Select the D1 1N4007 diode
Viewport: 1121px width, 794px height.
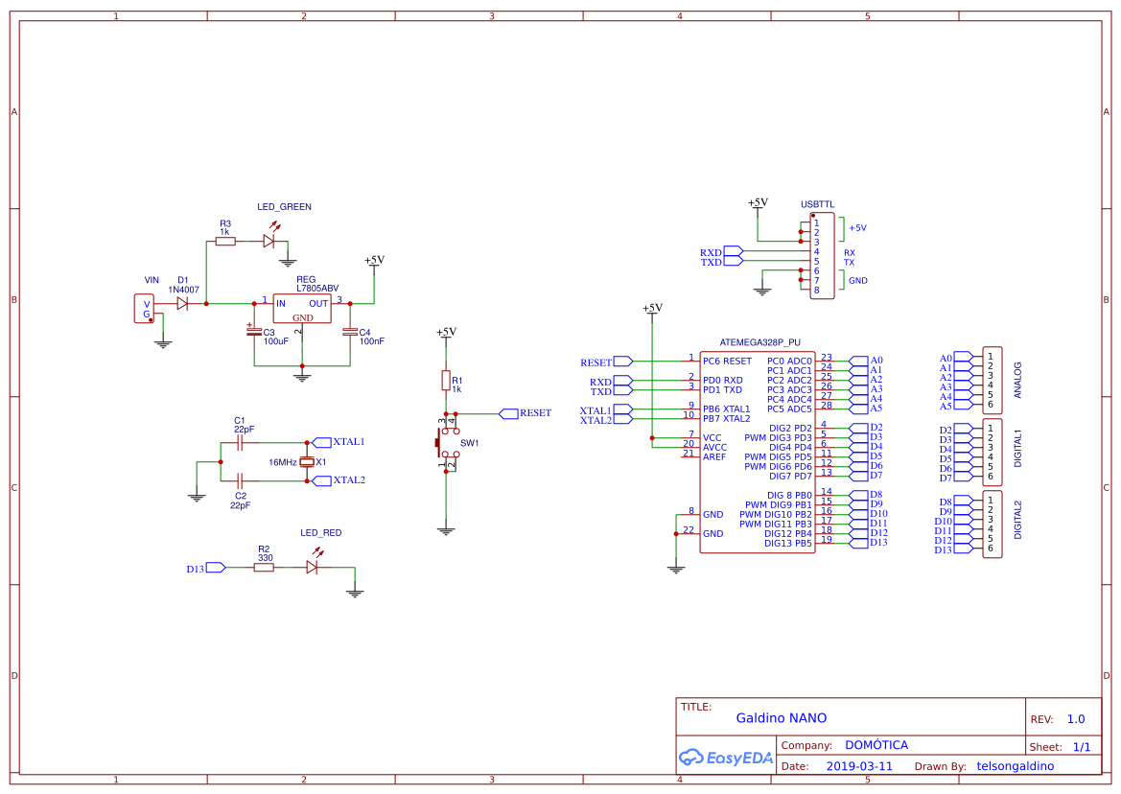[182, 302]
